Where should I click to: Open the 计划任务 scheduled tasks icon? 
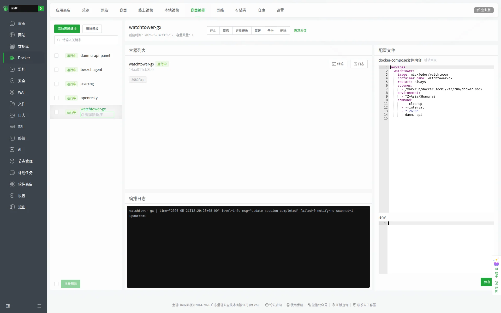click(12, 173)
